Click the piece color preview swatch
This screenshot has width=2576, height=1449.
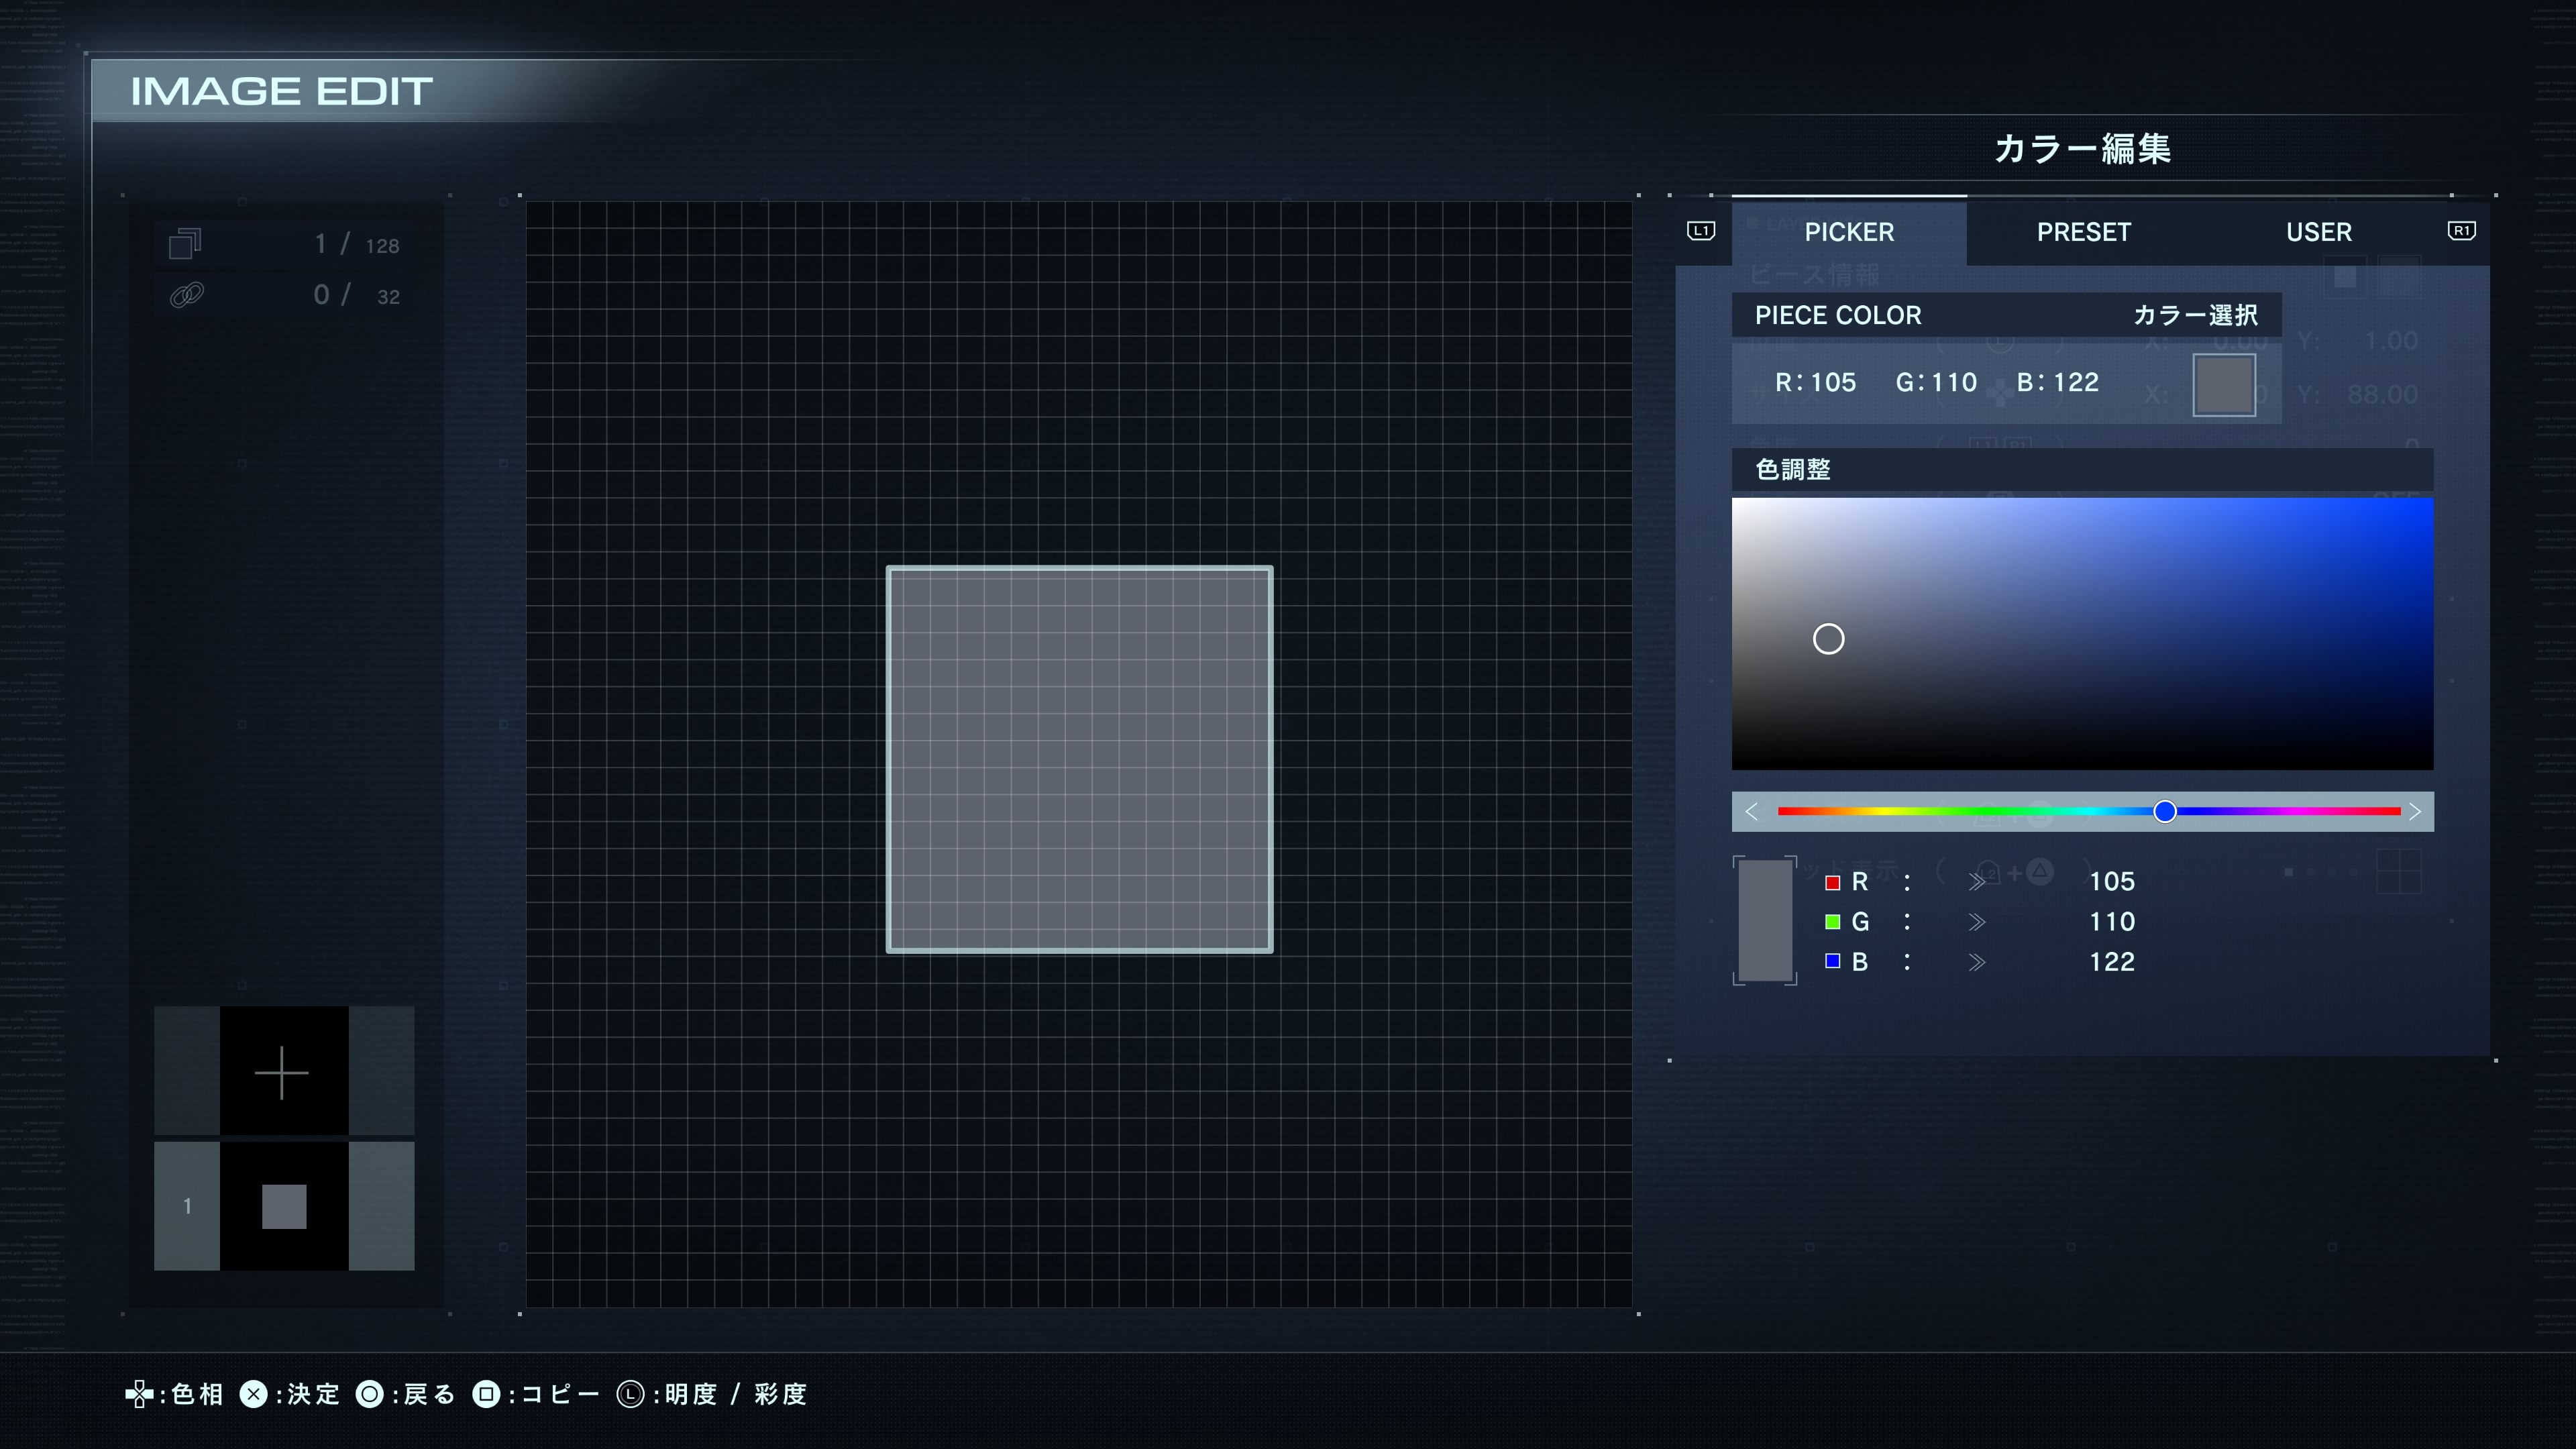click(x=2224, y=385)
